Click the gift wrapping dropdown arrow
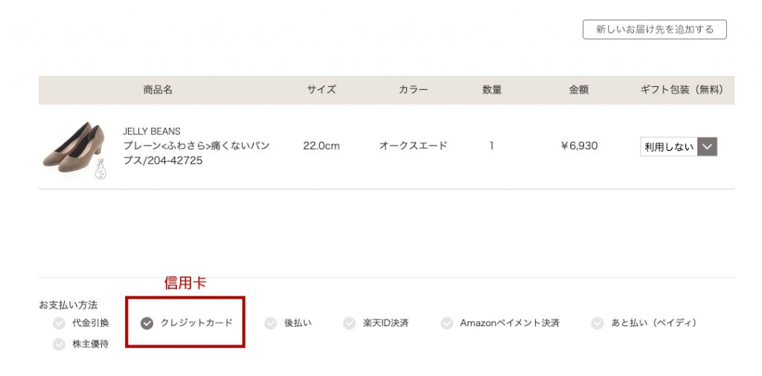Image resolution: width=762 pixels, height=376 pixels. click(708, 146)
